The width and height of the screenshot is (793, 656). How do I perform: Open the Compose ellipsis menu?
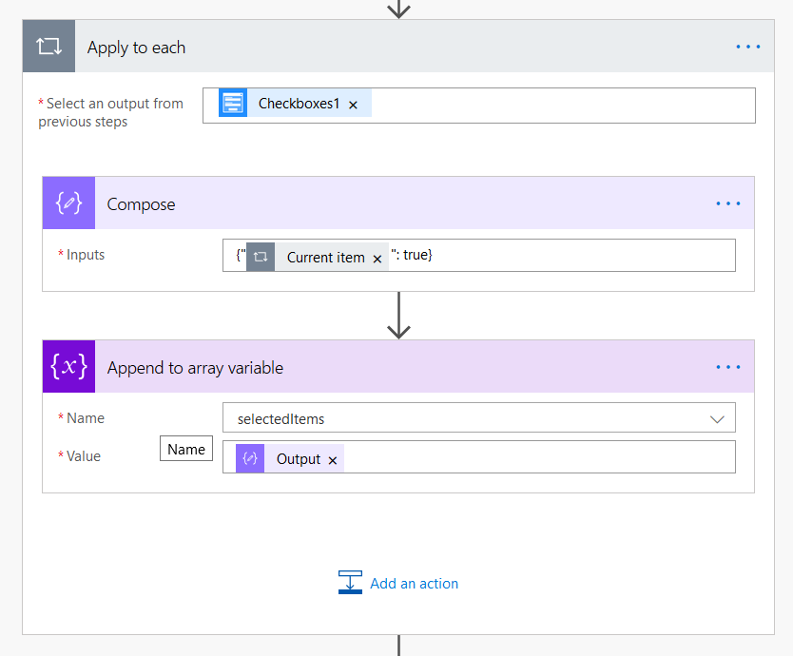(x=727, y=203)
